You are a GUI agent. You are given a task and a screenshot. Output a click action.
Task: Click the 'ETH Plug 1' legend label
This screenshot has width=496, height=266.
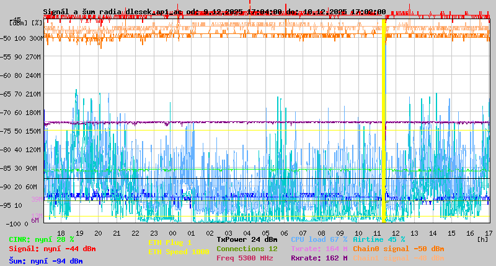[170, 242]
